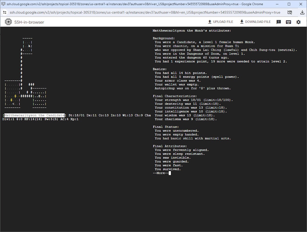The image size is (307, 232).
Task: Open Chrome downloads icon
Action: (302, 13)
